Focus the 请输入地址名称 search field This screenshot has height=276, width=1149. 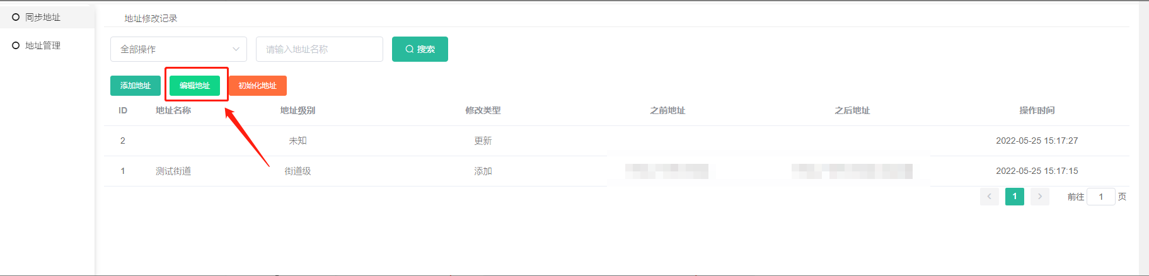coord(319,49)
